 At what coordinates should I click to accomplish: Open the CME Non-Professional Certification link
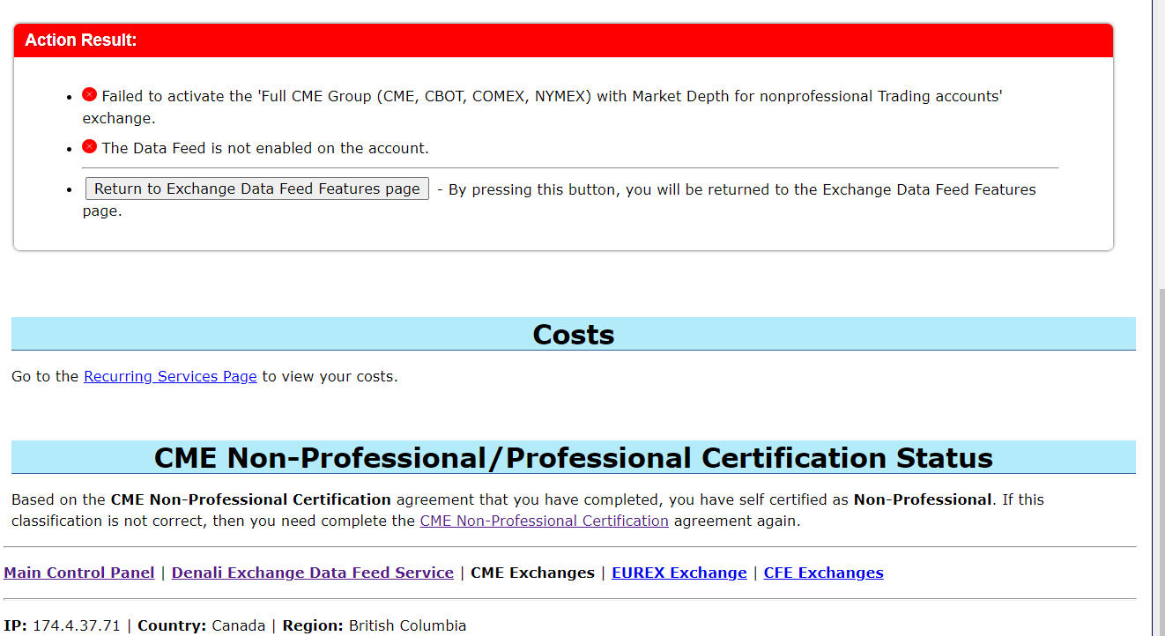click(544, 521)
